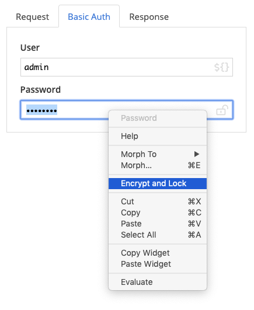
Task: Select the Basic Auth tab
Action: pos(89,17)
